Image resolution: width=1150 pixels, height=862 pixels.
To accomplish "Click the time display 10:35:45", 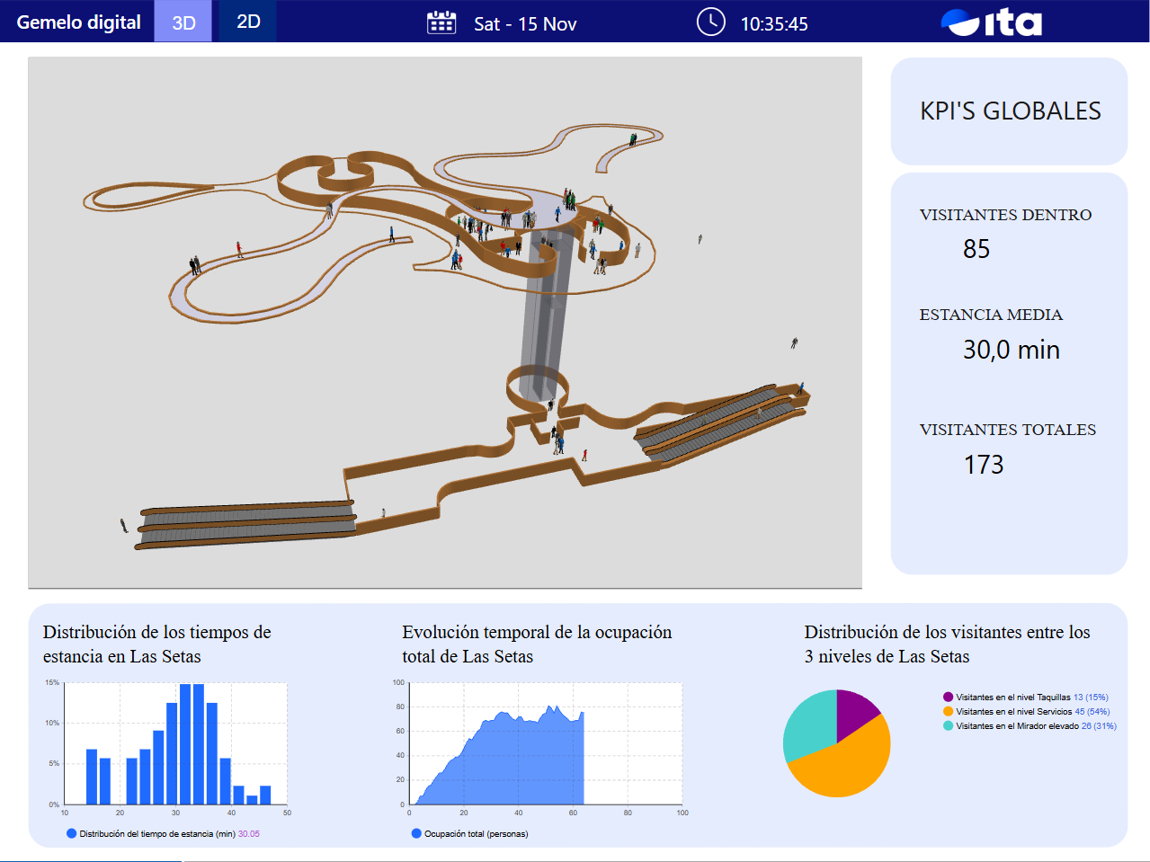I will point(773,24).
